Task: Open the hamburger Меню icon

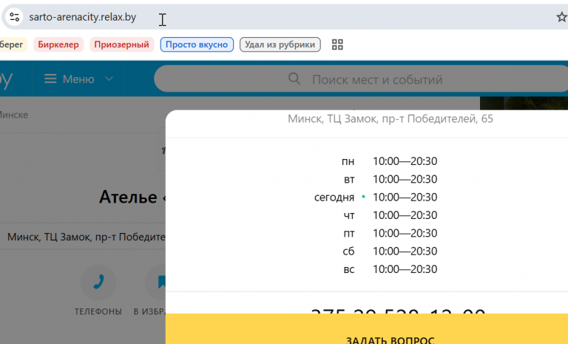Action: 50,78
